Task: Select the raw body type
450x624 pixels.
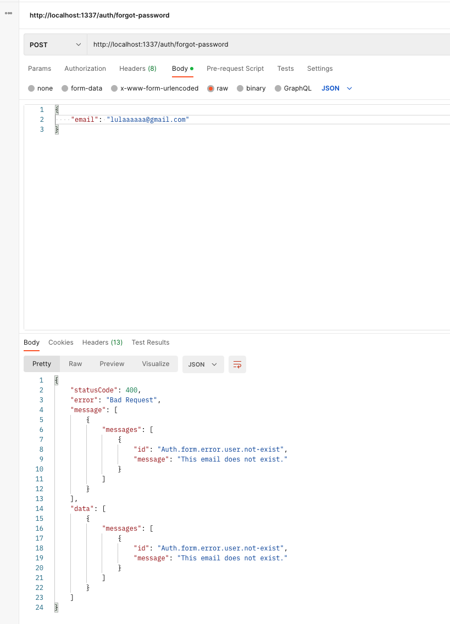Action: coord(218,88)
